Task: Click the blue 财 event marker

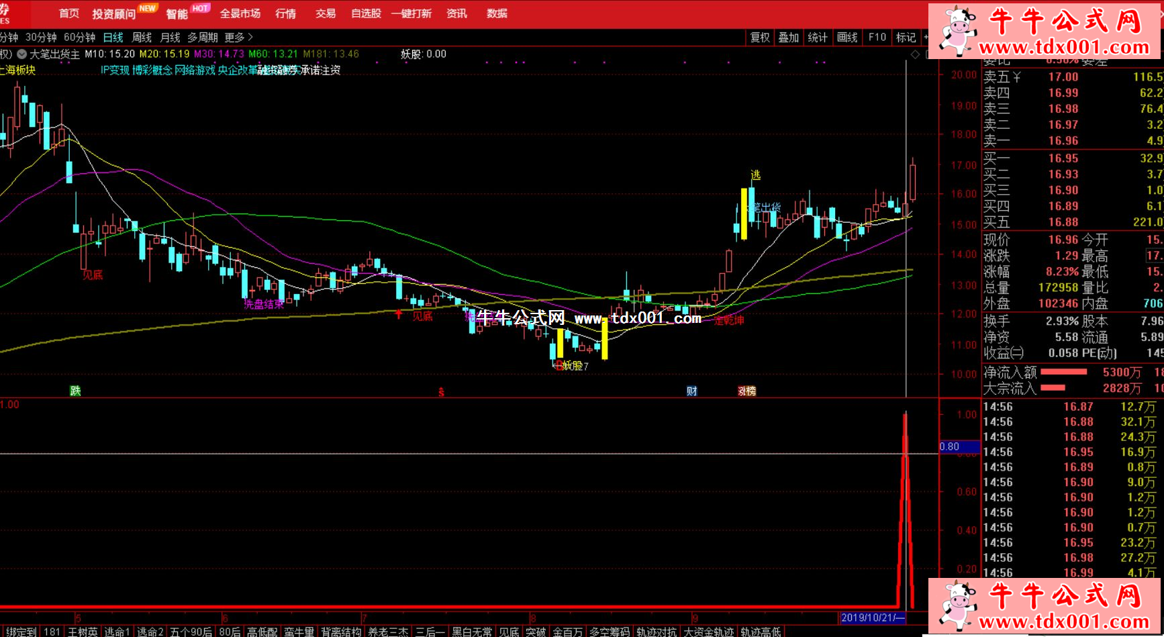Action: point(691,391)
